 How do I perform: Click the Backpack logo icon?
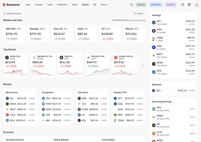point(4,5)
